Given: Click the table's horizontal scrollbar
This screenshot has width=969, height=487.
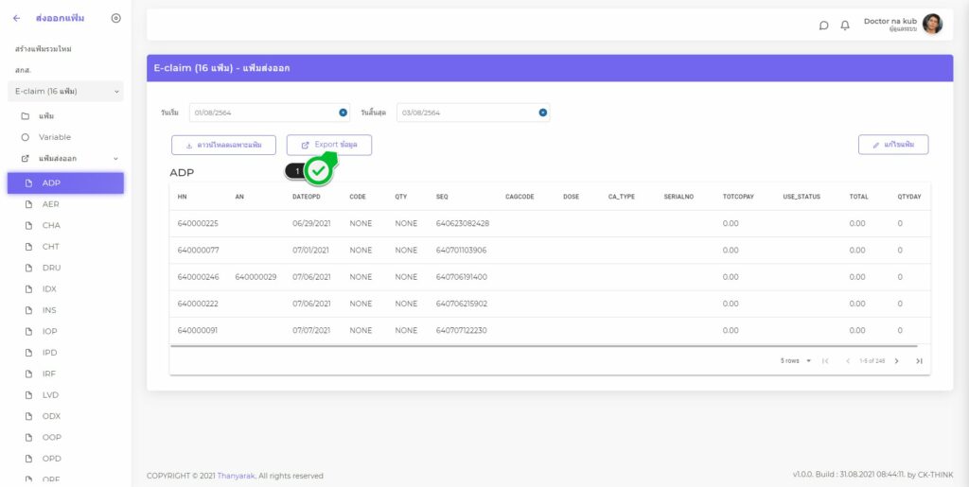Looking at the screenshot, I should [549, 346].
